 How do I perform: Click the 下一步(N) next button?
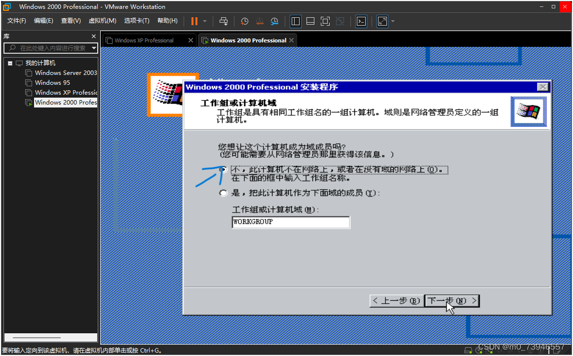(452, 301)
